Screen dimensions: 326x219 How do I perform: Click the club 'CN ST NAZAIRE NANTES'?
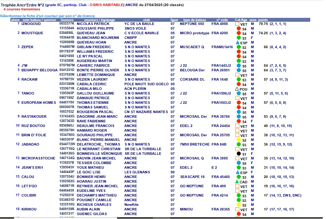click(146, 112)
